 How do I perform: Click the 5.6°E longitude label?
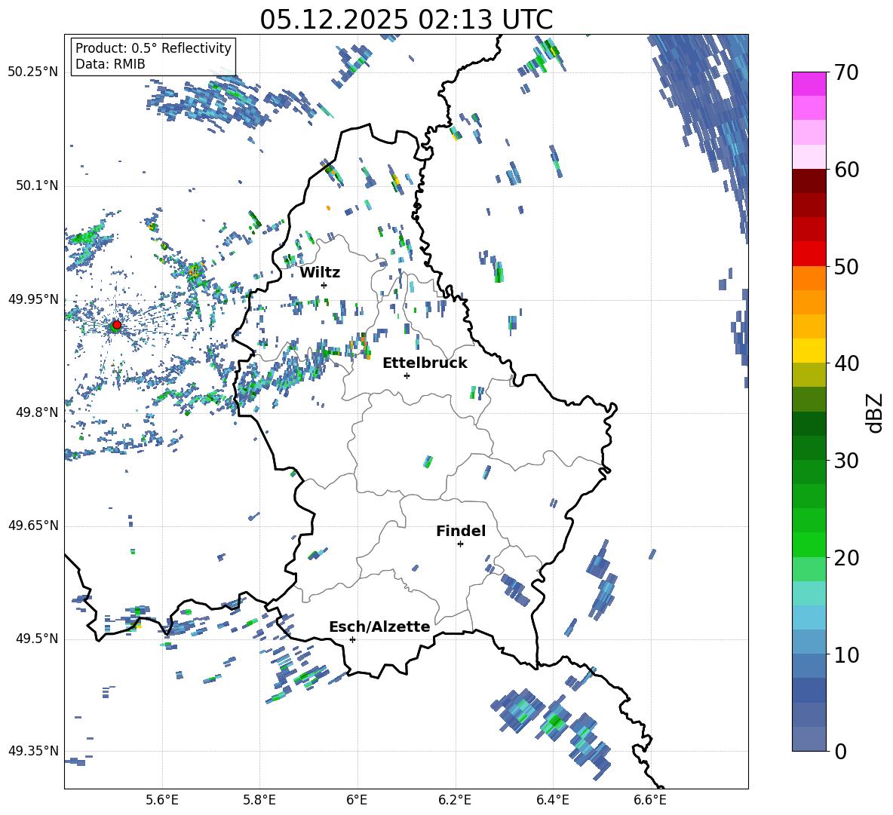coord(162,800)
